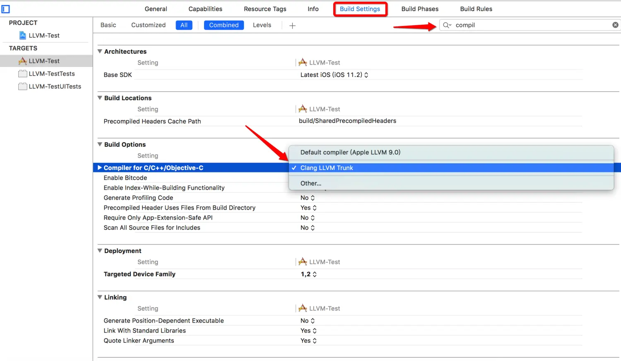
Task: Click the LLVM-TestUITests folder icon
Action: coord(23,86)
